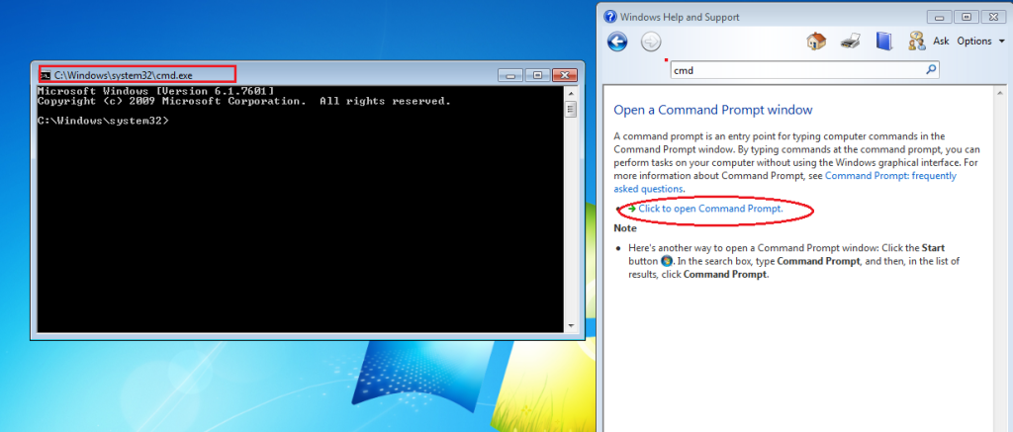Click the Open a Command Prompt window heading

tap(712, 109)
